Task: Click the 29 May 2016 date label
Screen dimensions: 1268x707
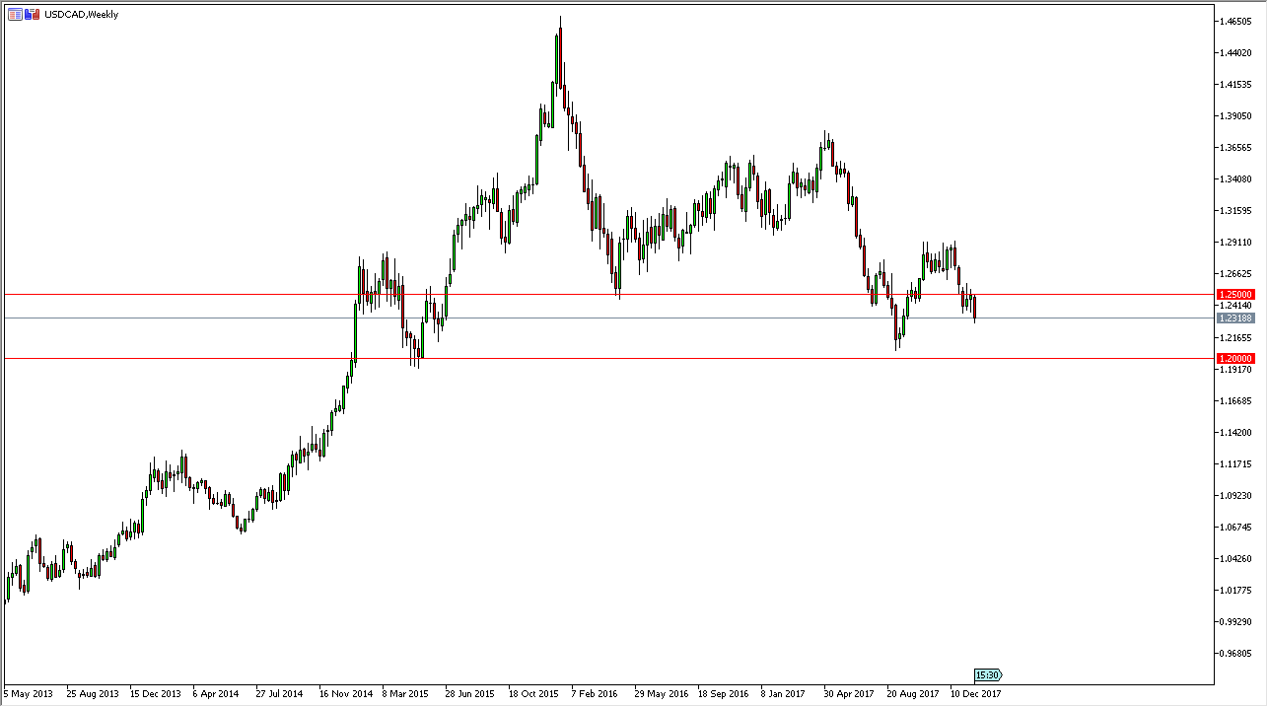Action: tap(661, 693)
